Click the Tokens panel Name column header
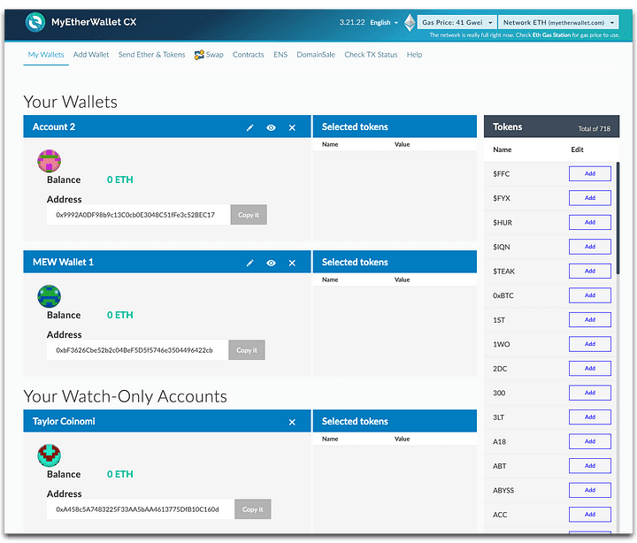 click(503, 149)
